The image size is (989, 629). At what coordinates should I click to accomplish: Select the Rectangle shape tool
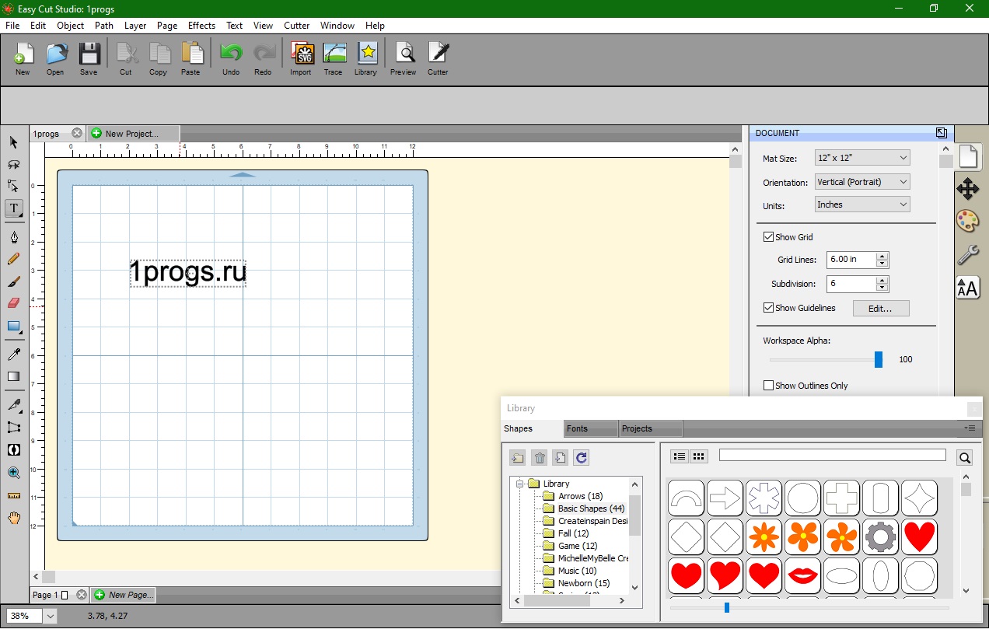coord(13,327)
